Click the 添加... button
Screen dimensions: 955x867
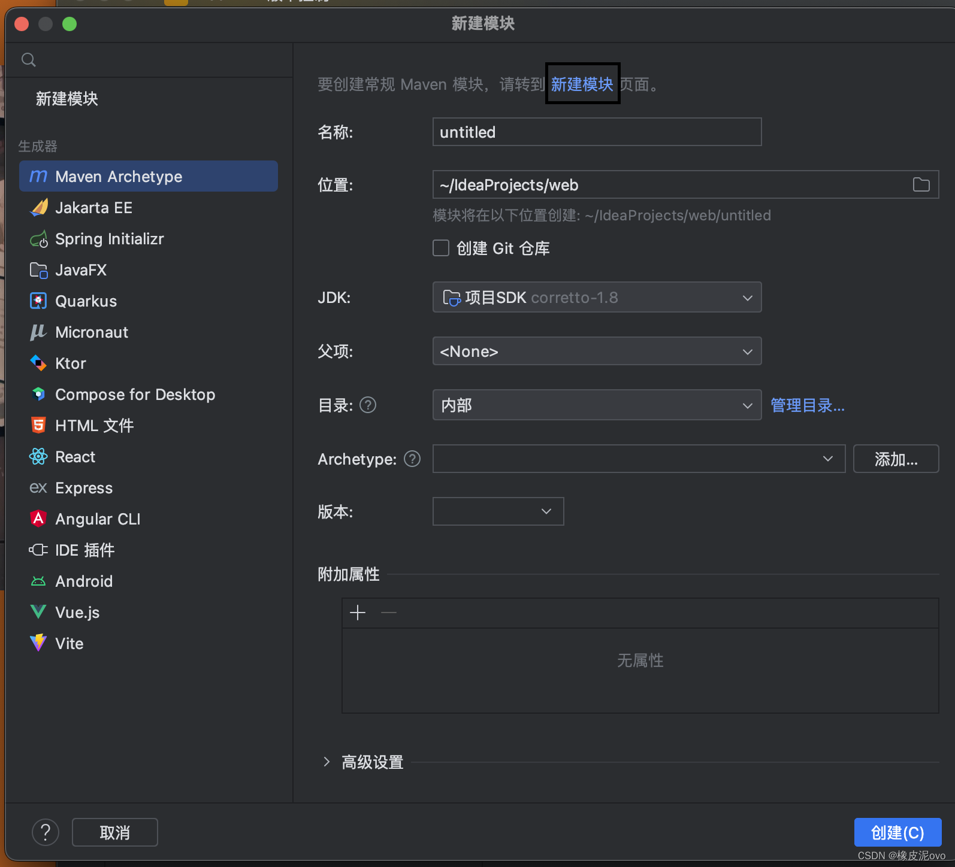coord(896,459)
